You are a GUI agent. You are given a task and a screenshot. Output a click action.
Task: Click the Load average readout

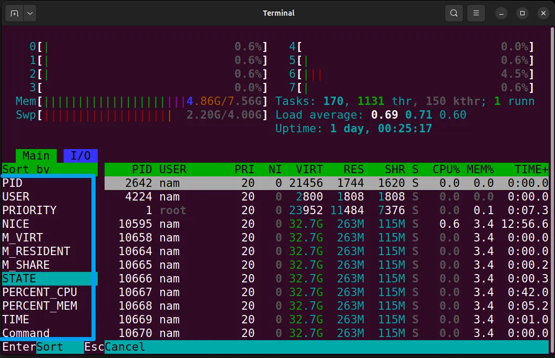371,115
